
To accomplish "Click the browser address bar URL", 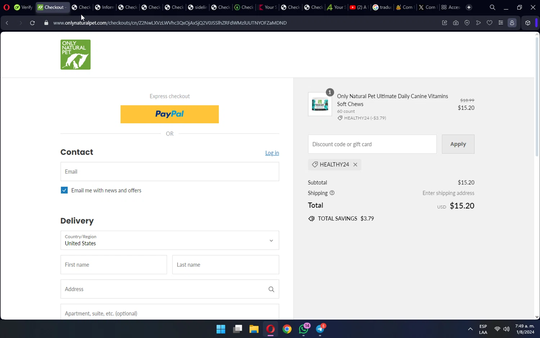I will point(170,23).
